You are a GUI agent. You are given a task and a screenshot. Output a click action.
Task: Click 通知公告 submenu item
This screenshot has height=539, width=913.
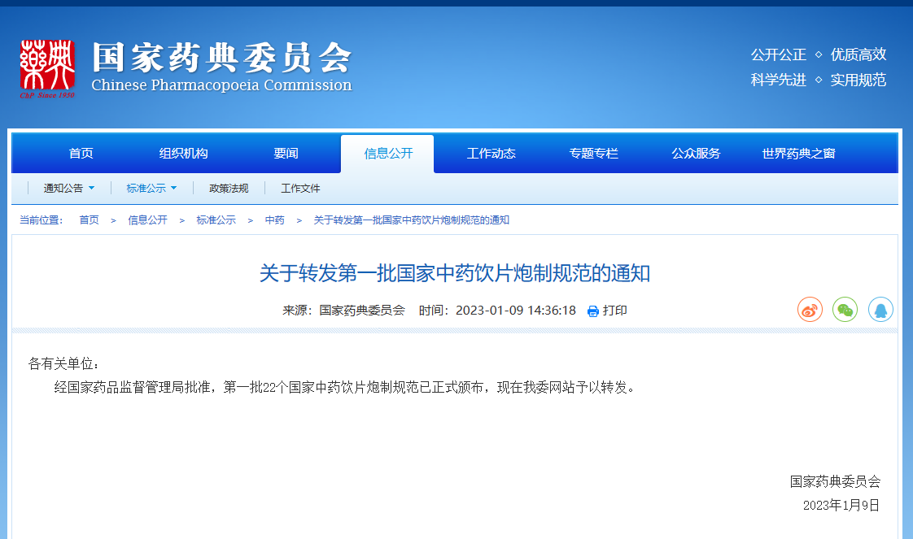coord(63,189)
